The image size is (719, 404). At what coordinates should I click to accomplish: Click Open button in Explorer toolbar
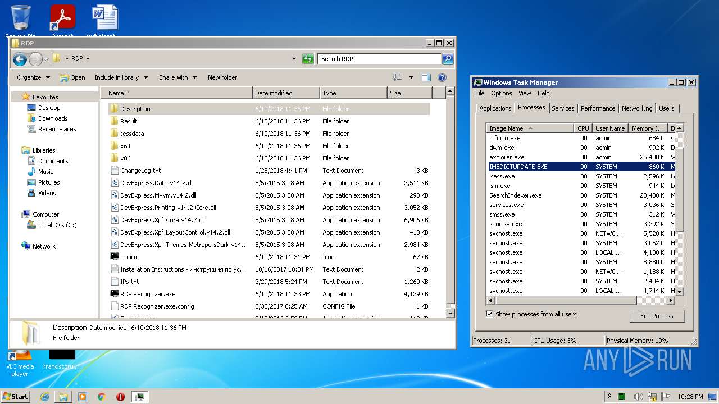point(72,77)
